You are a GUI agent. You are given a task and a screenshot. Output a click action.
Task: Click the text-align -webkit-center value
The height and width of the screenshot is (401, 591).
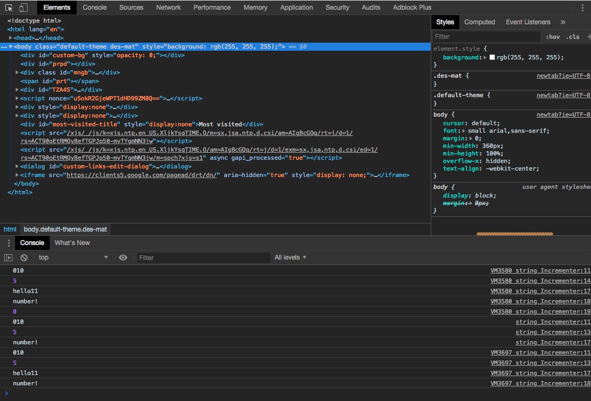pos(511,169)
